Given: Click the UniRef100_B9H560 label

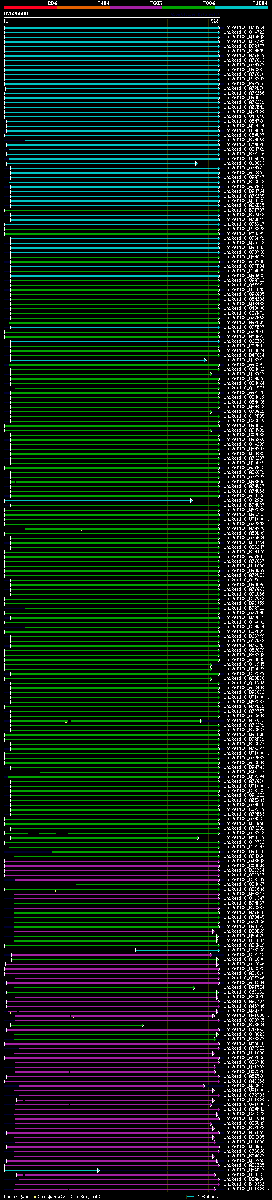Looking at the screenshot, I should [244, 140].
